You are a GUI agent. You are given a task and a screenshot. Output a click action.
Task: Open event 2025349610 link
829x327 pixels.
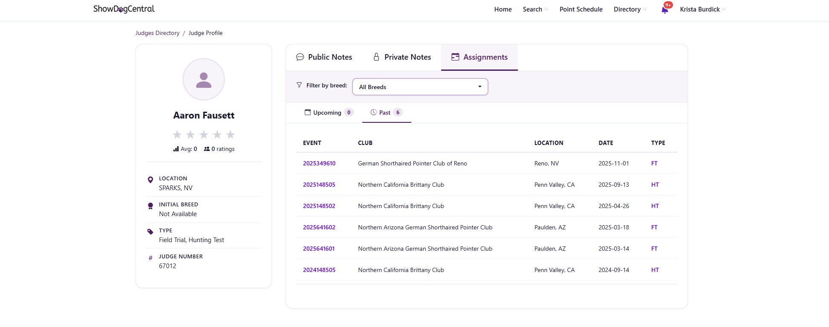click(x=319, y=163)
